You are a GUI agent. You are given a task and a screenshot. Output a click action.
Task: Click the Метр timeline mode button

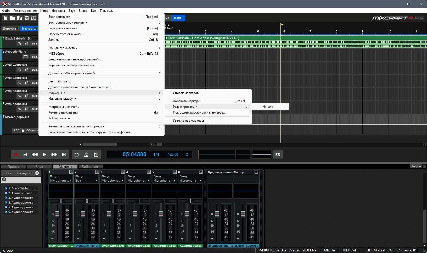point(177,18)
